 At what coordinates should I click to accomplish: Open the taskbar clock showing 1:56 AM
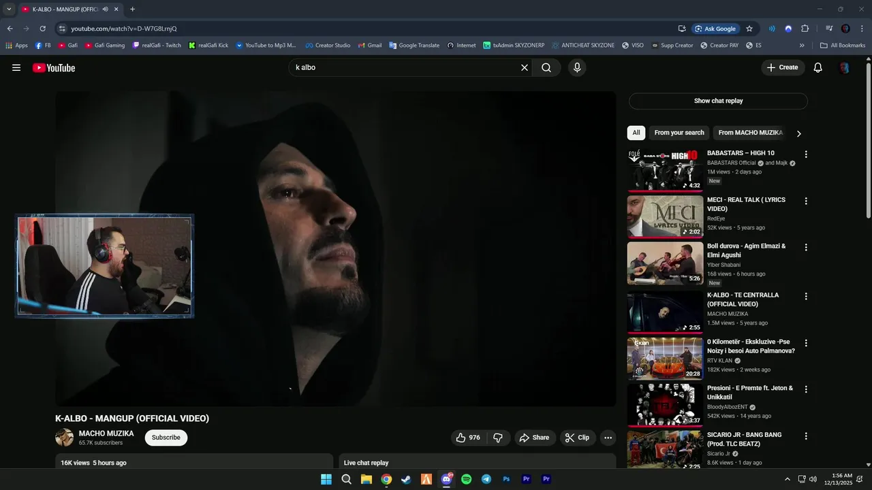tap(838, 479)
